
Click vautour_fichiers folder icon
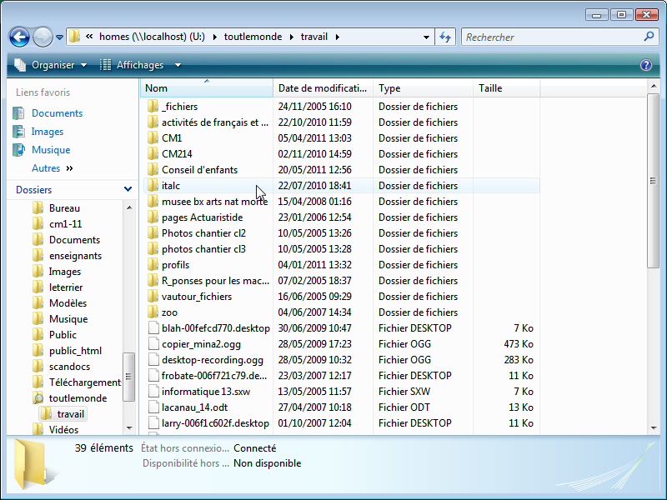153,297
